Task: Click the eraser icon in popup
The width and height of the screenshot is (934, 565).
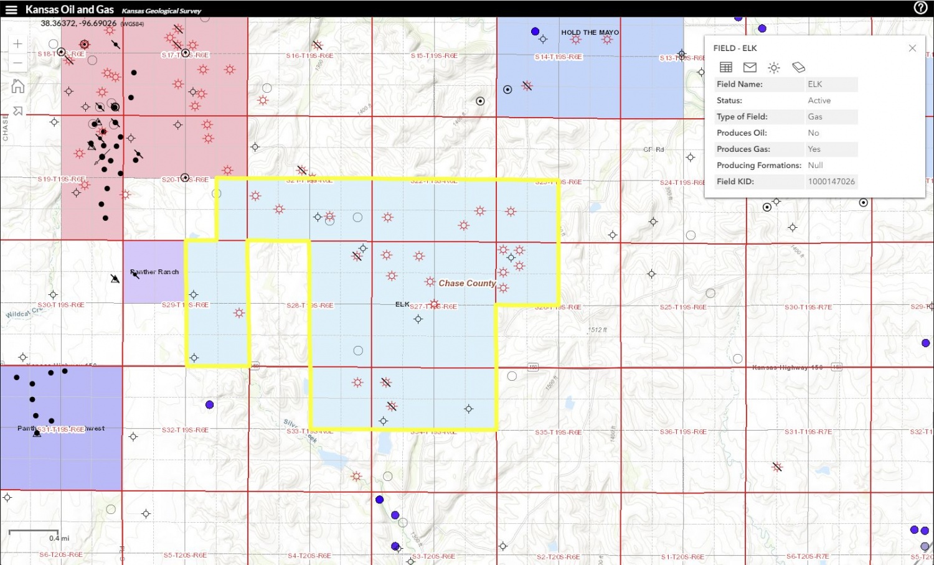Action: (x=798, y=67)
